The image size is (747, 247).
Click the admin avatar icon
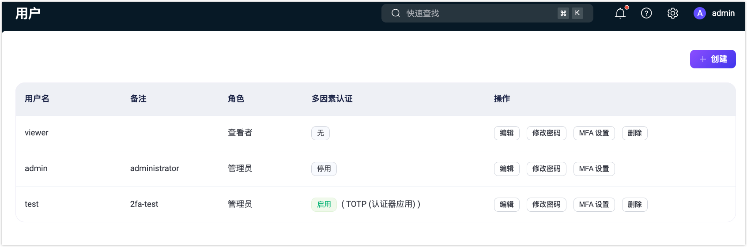pyautogui.click(x=700, y=13)
